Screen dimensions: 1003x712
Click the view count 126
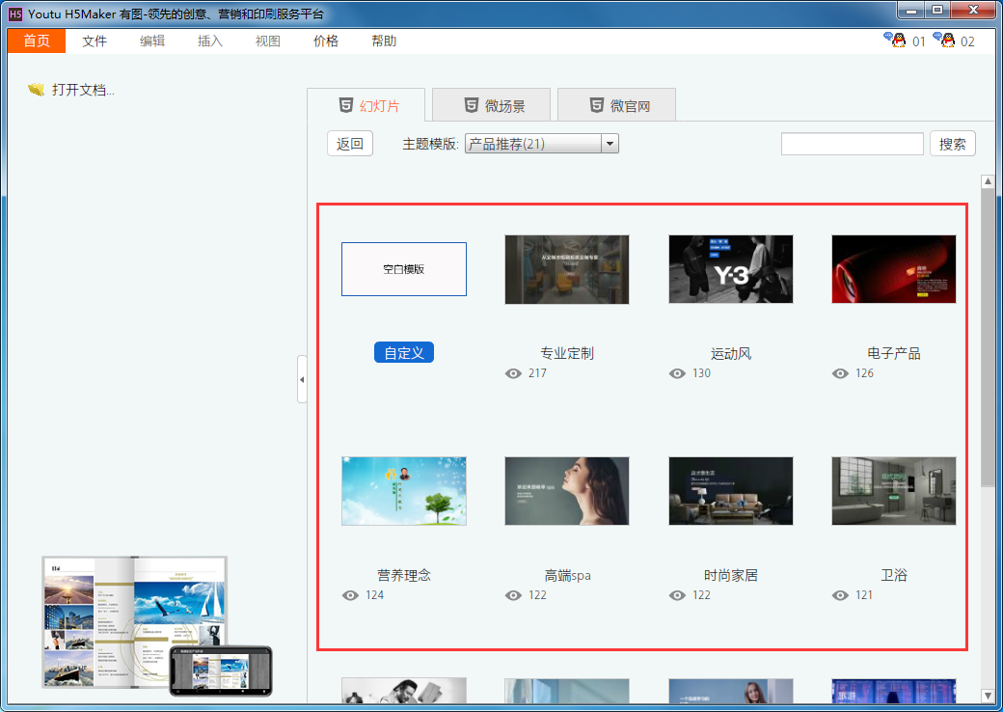(x=864, y=373)
